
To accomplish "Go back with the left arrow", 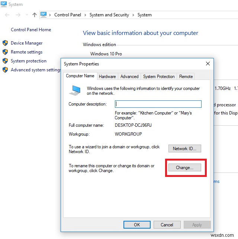I will (7, 15).
